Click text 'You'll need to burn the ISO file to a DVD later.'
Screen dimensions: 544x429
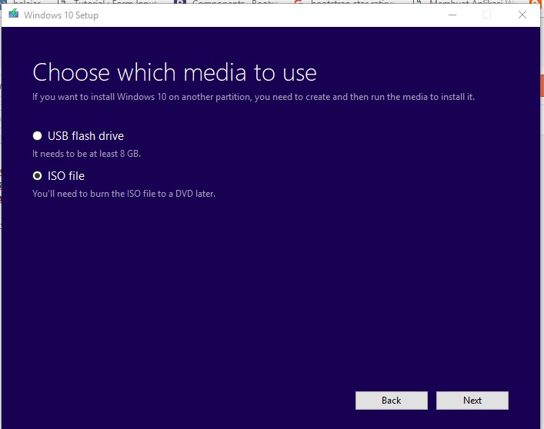(124, 194)
